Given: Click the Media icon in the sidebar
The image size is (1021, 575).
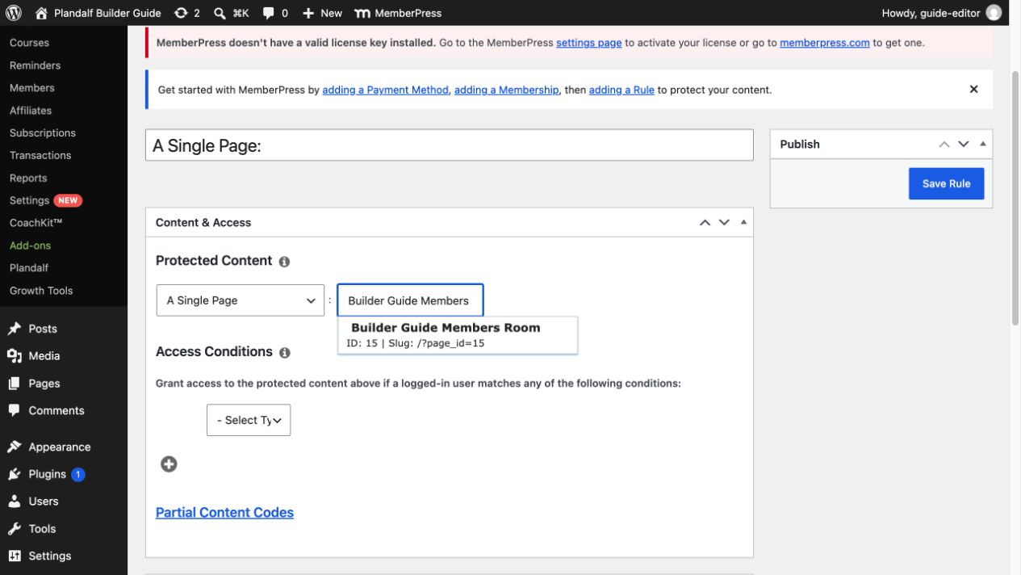Looking at the screenshot, I should pyautogui.click(x=15, y=356).
